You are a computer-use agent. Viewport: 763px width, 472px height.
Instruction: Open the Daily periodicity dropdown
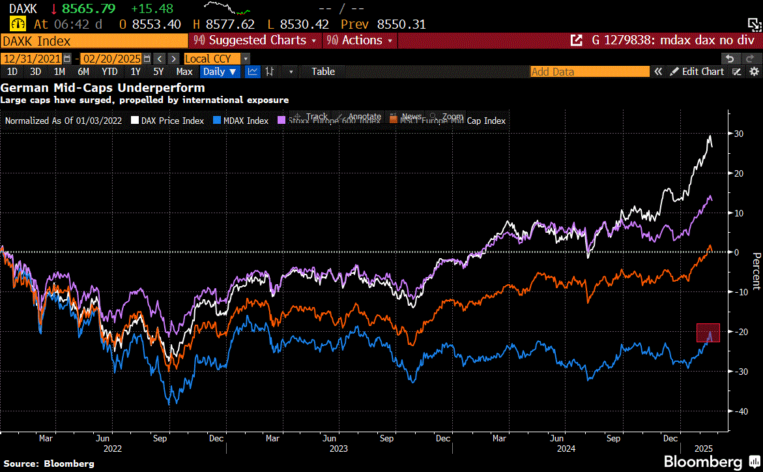click(220, 72)
